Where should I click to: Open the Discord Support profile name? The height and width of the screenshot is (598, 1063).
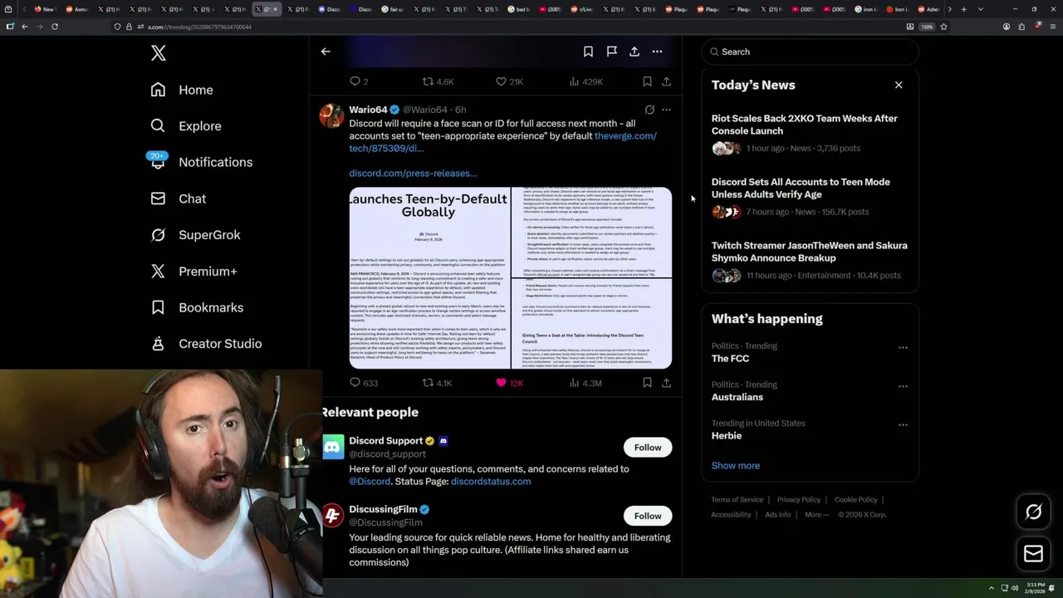386,441
